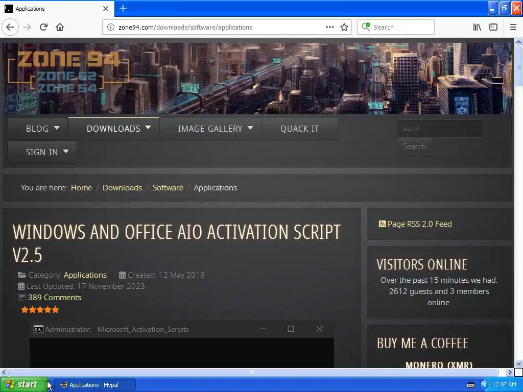Click the BUY ME A COFFEE heading
The height and width of the screenshot is (392, 523).
click(x=422, y=344)
